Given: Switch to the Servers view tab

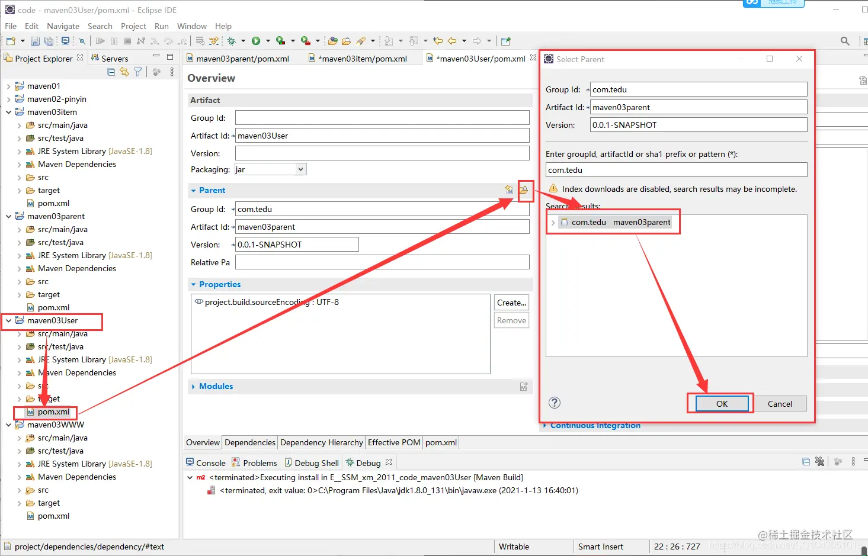Looking at the screenshot, I should point(110,58).
